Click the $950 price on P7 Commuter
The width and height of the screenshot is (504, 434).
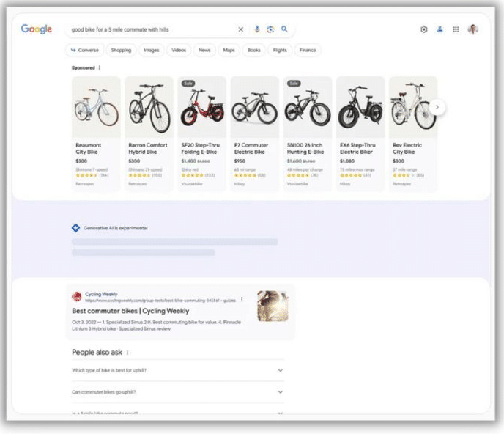(240, 161)
